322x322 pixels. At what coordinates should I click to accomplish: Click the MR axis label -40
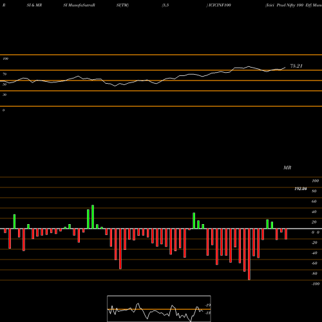point(314,253)
